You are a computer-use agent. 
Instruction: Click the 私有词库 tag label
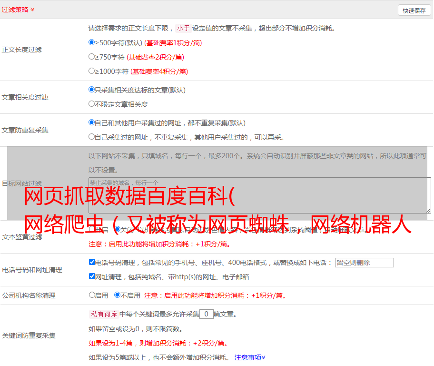[x=103, y=314]
